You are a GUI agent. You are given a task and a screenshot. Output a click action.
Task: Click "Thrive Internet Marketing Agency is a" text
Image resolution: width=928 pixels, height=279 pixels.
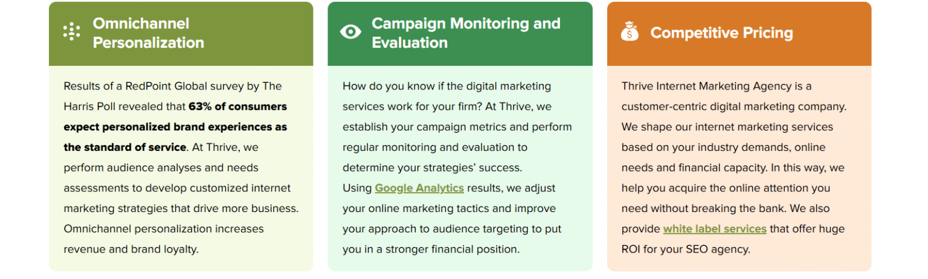(717, 86)
